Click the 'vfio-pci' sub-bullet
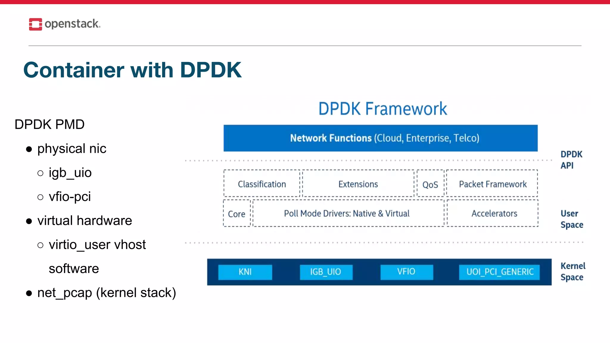 pyautogui.click(x=70, y=197)
